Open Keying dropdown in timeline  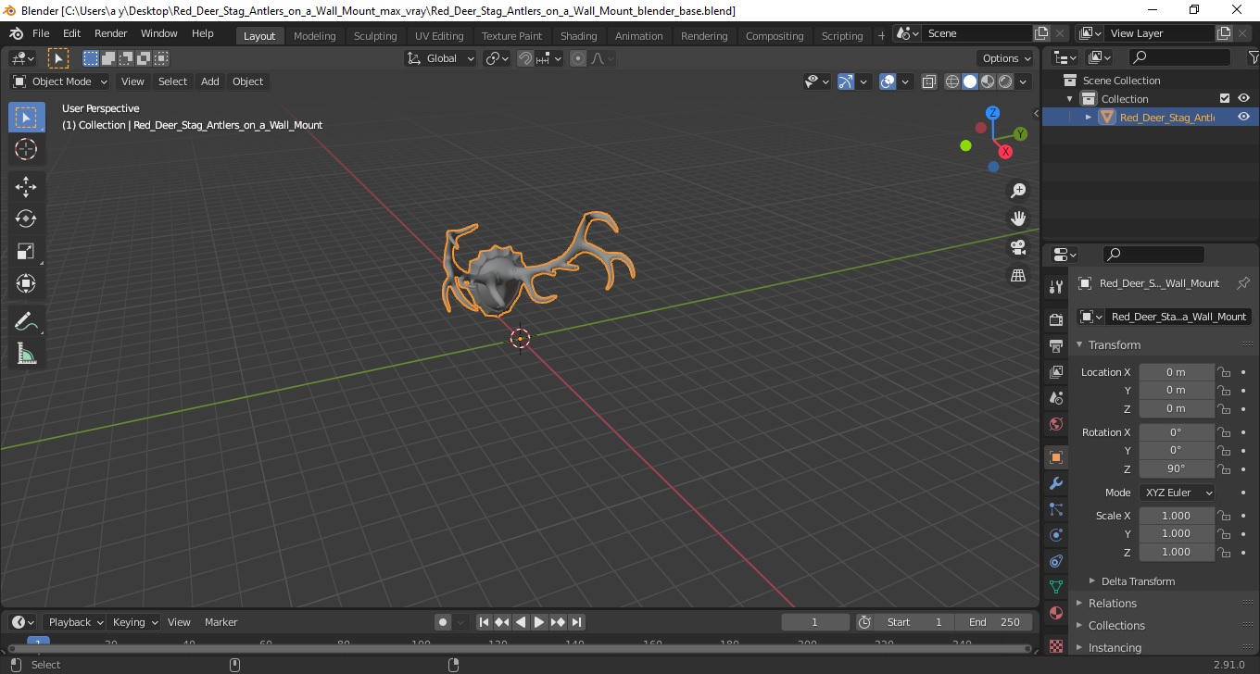pos(134,622)
